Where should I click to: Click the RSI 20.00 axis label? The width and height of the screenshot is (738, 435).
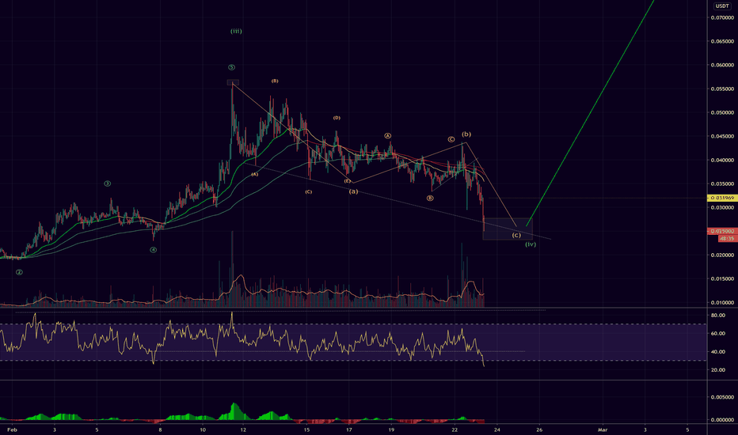pos(717,370)
